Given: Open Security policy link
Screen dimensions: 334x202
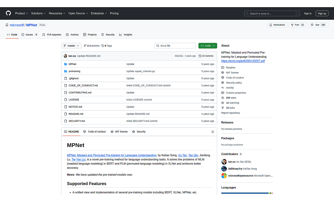Looking at the screenshot, I should pyautogui.click(x=231, y=83).
